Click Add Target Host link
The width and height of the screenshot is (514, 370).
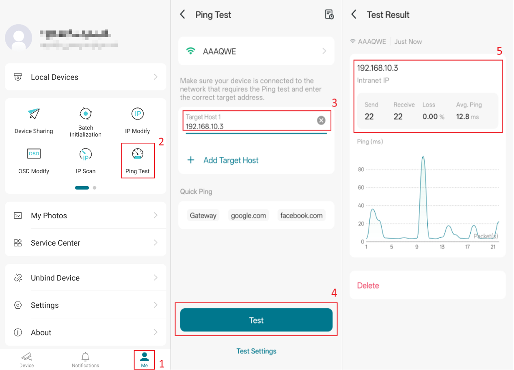pos(231,160)
